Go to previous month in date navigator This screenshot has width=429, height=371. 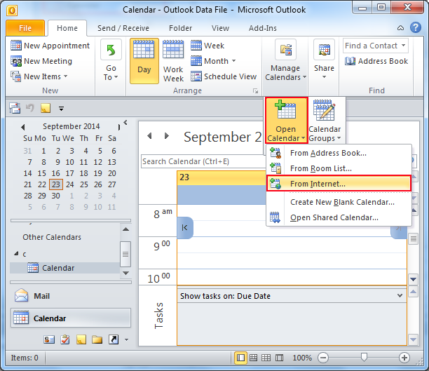pos(23,127)
